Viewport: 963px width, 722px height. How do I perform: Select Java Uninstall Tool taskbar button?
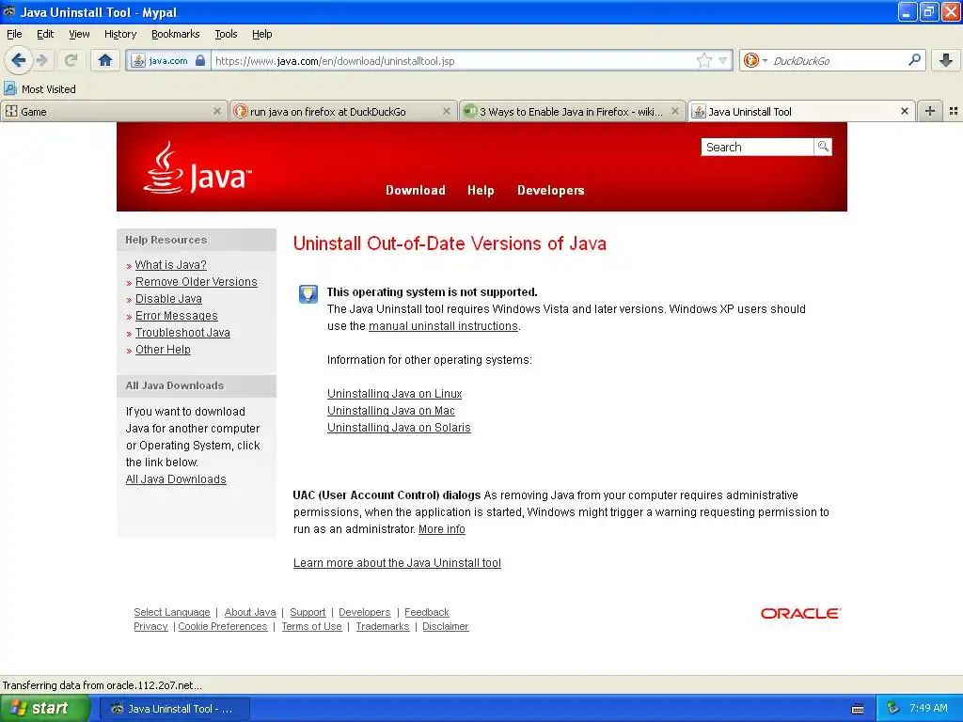point(175,709)
